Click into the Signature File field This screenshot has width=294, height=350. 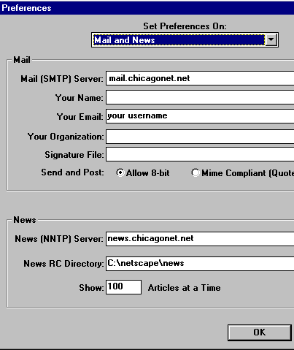[200, 154]
